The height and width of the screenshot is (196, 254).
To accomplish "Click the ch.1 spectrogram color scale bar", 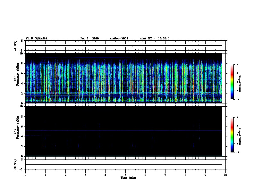I will 232,82.
